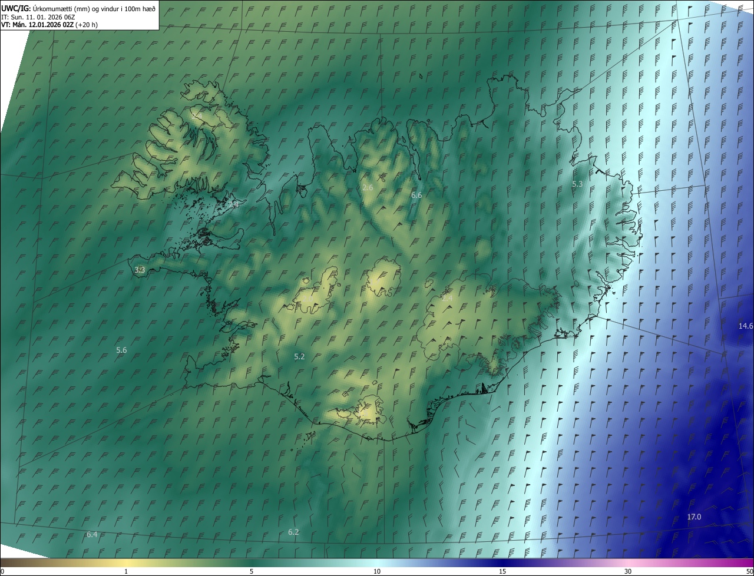Click the 6.2 value label
The height and width of the screenshot is (576, 754).
click(293, 532)
